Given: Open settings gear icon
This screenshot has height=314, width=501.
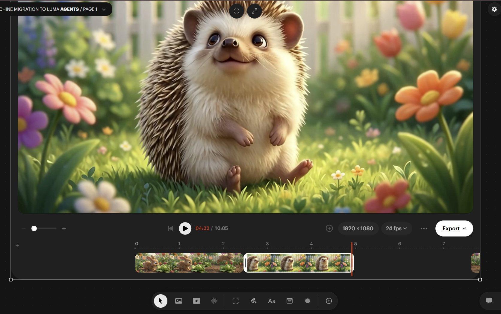Looking at the screenshot, I should click(494, 9).
